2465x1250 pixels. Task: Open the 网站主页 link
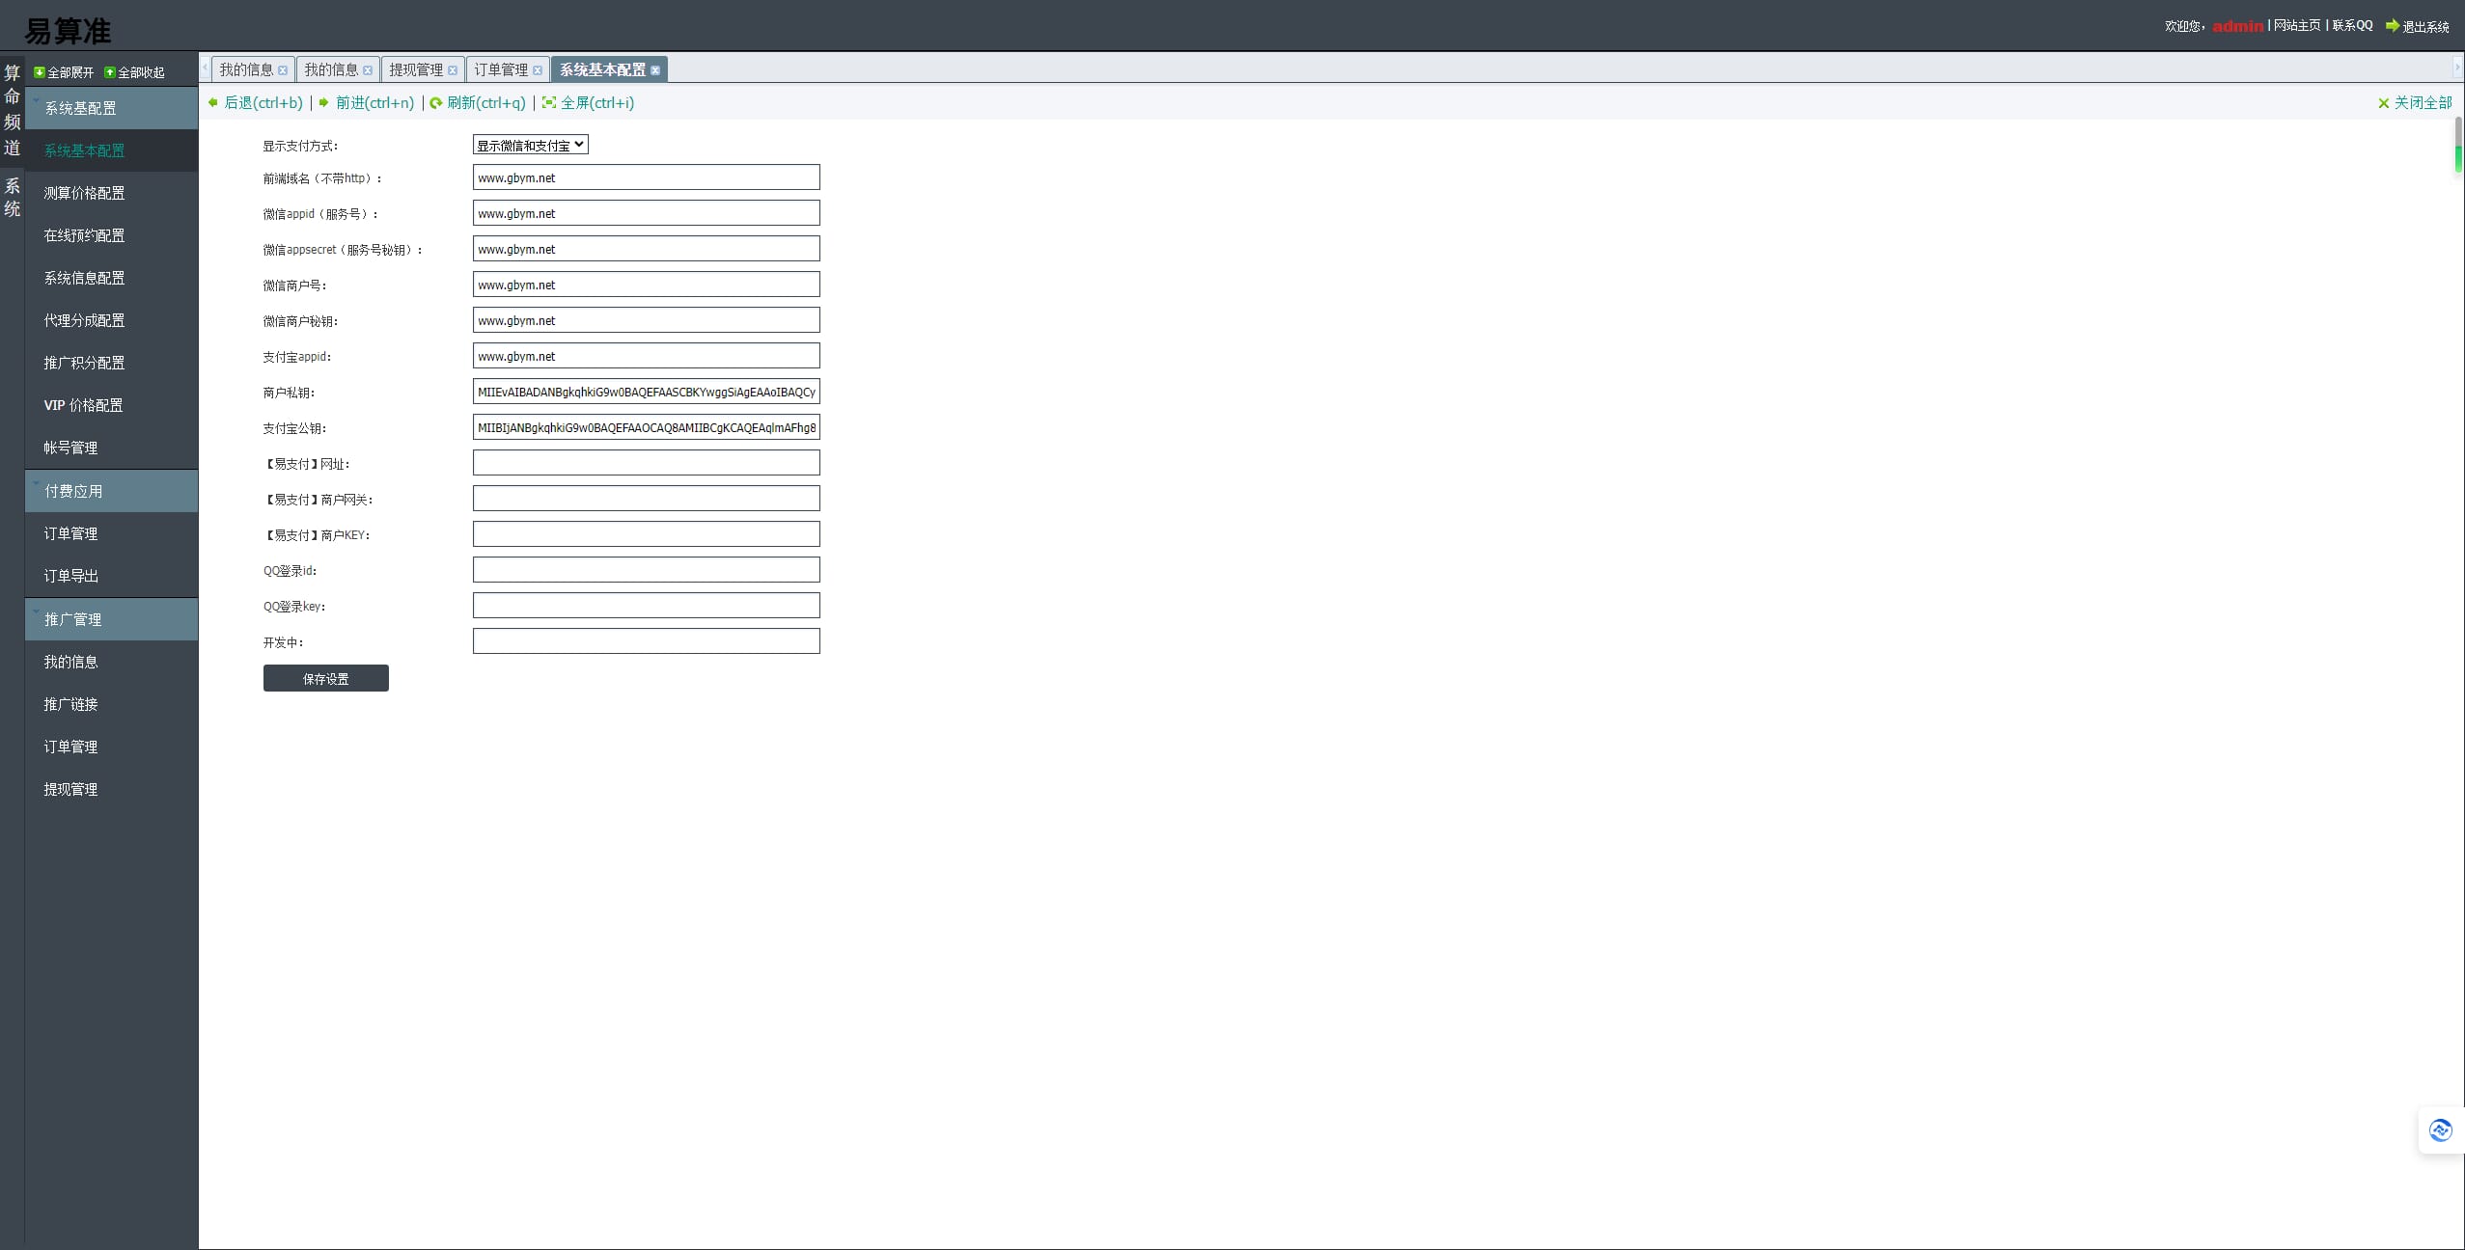click(2297, 26)
